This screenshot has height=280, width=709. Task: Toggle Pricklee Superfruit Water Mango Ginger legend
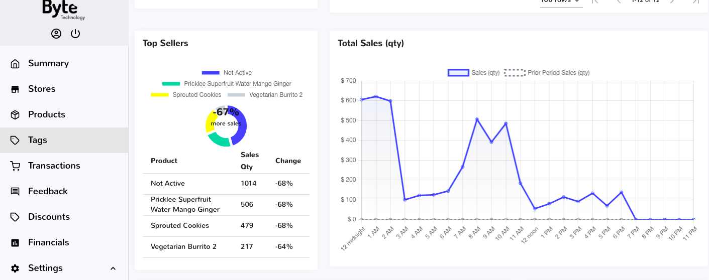(227, 84)
